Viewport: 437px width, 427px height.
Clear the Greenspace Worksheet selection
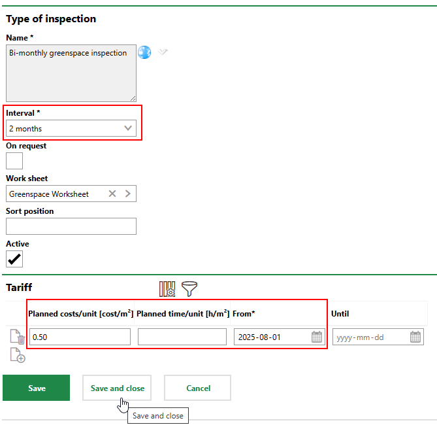[x=112, y=194]
